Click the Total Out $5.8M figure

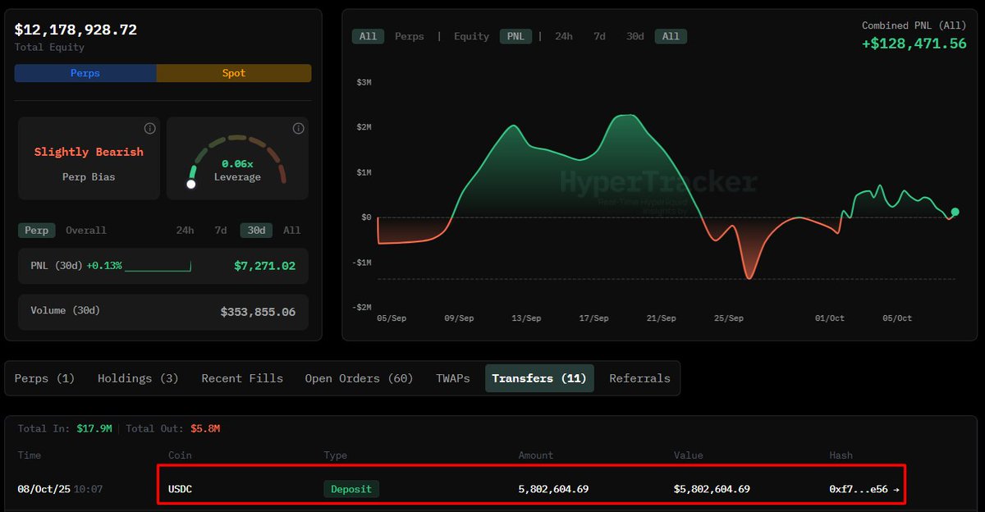point(205,428)
